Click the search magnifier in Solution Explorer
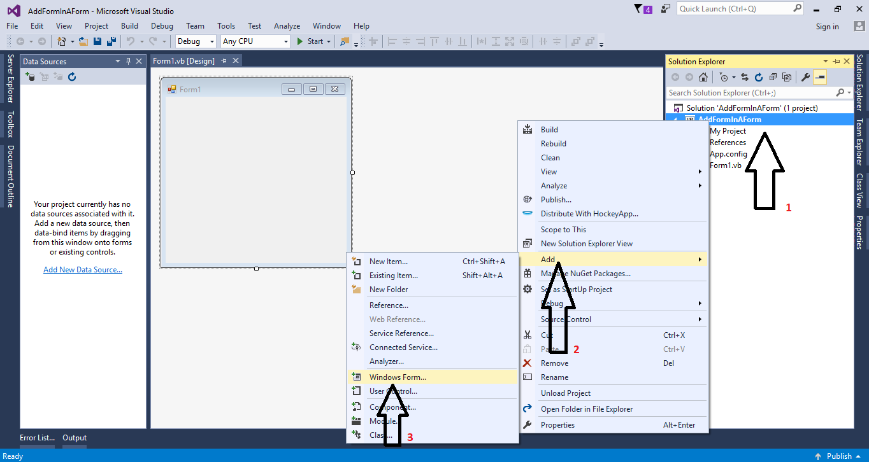This screenshot has height=462, width=869. tap(840, 93)
